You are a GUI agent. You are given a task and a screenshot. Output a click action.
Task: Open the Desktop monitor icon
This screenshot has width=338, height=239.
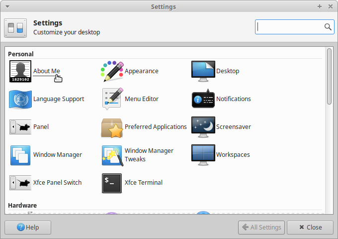point(203,71)
